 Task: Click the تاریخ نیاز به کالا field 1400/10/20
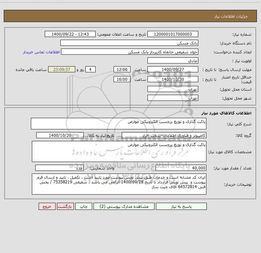(60, 135)
